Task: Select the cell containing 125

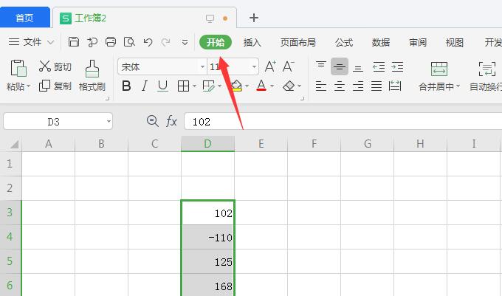Action: pyautogui.click(x=207, y=261)
